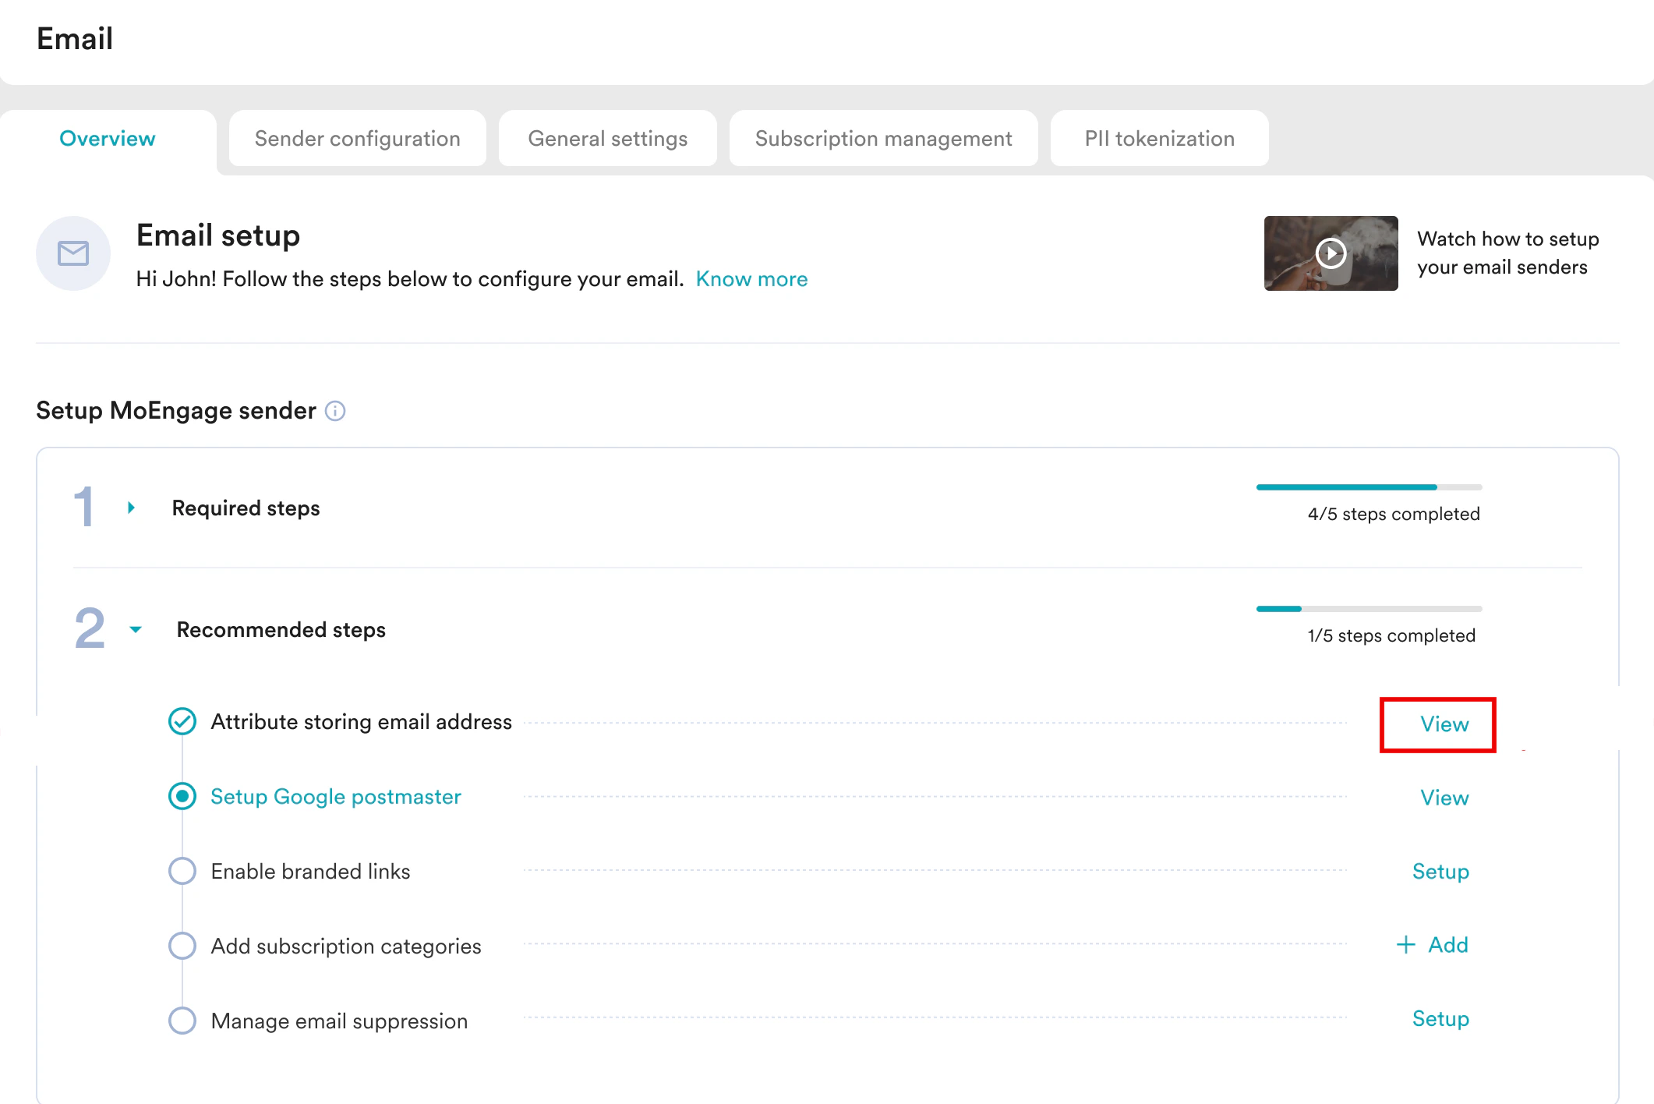This screenshot has width=1654, height=1104.
Task: Select the Enable branded links step circle
Action: click(182, 871)
